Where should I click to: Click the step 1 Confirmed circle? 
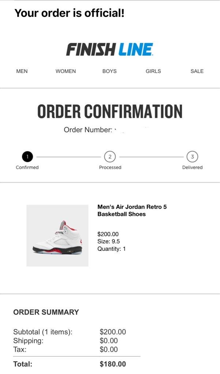click(27, 157)
